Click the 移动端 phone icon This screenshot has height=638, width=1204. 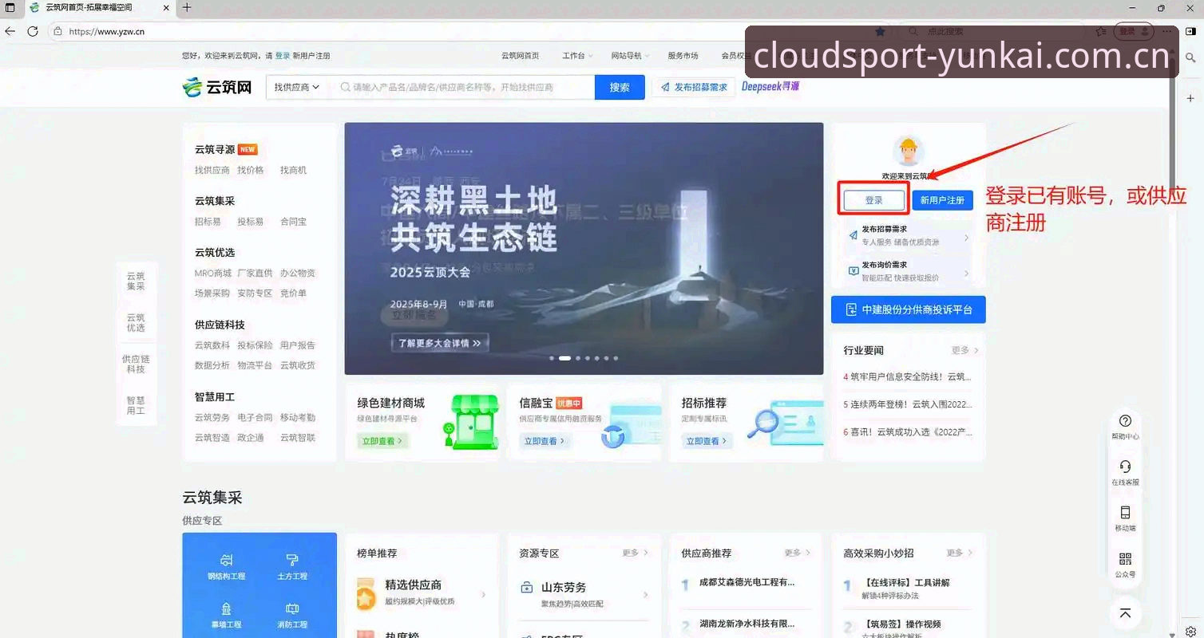[1125, 513]
